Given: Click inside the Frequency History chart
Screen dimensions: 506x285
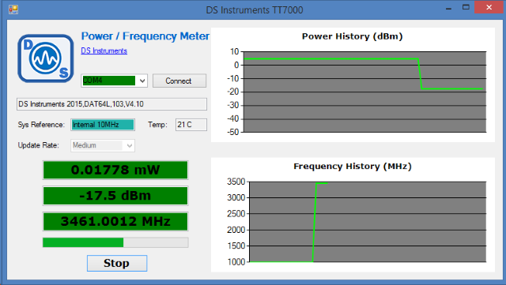Looking at the screenshot, I should (x=368, y=222).
